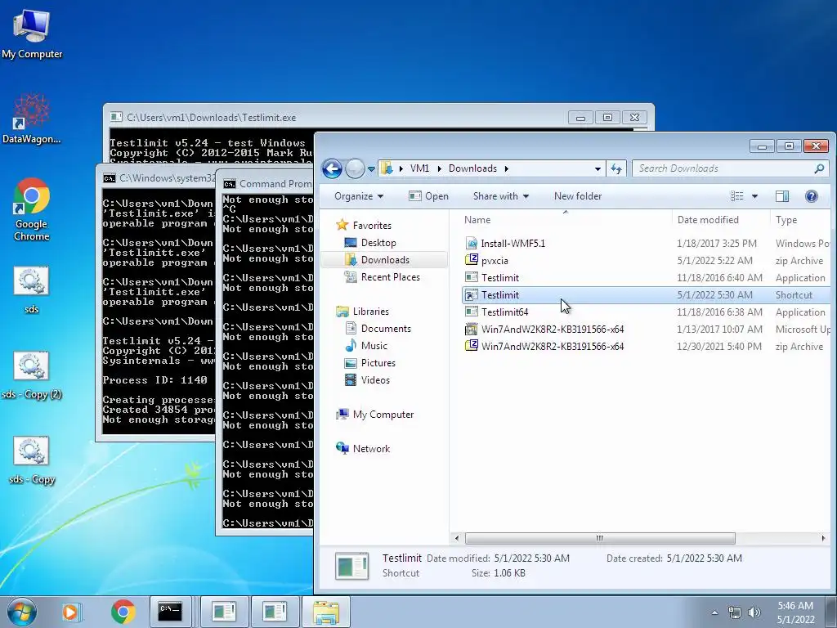Select the pvxcia zip archive

point(646,261)
